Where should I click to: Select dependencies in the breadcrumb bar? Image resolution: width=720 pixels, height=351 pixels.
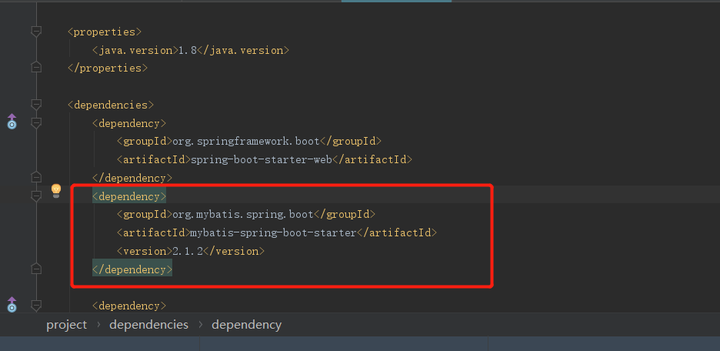click(x=148, y=325)
